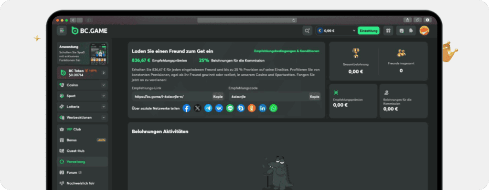
Task: Open the gift rewards icon in header
Action: (388, 30)
